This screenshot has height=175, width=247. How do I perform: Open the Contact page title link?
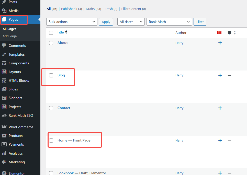click(x=64, y=108)
